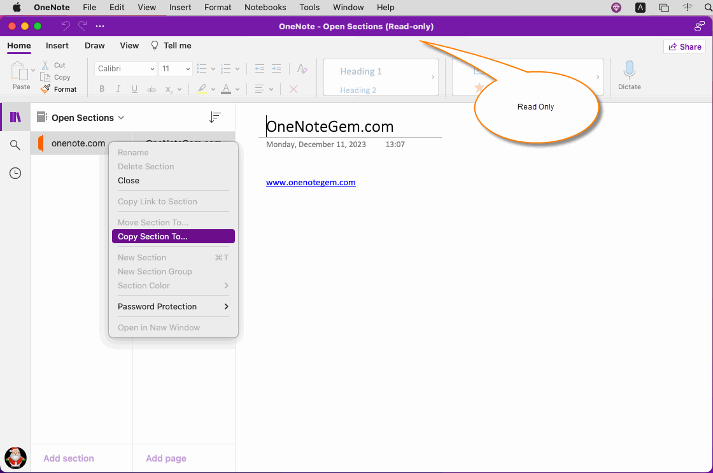The width and height of the screenshot is (713, 473).
Task: Toggle underline formatting
Action: [x=134, y=89]
